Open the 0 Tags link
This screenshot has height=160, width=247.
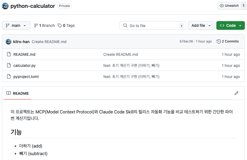(66, 25)
